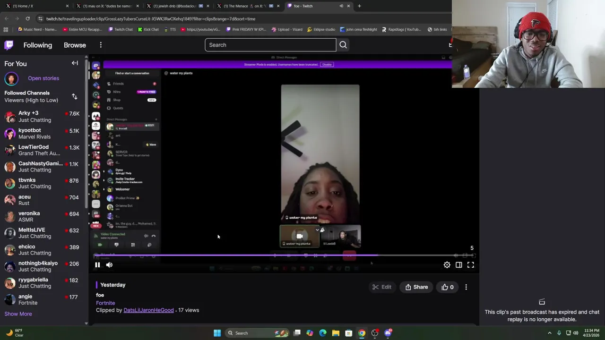Open the Browse page
The width and height of the screenshot is (605, 340).
[x=75, y=45]
